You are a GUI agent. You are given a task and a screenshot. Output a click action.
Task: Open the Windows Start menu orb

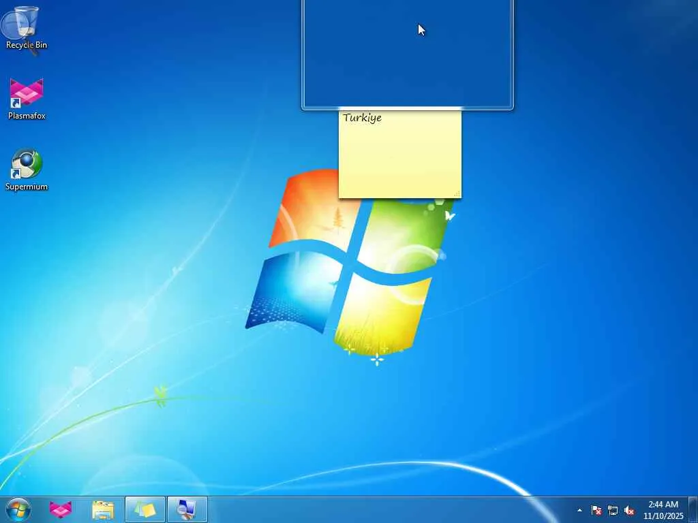(x=18, y=510)
